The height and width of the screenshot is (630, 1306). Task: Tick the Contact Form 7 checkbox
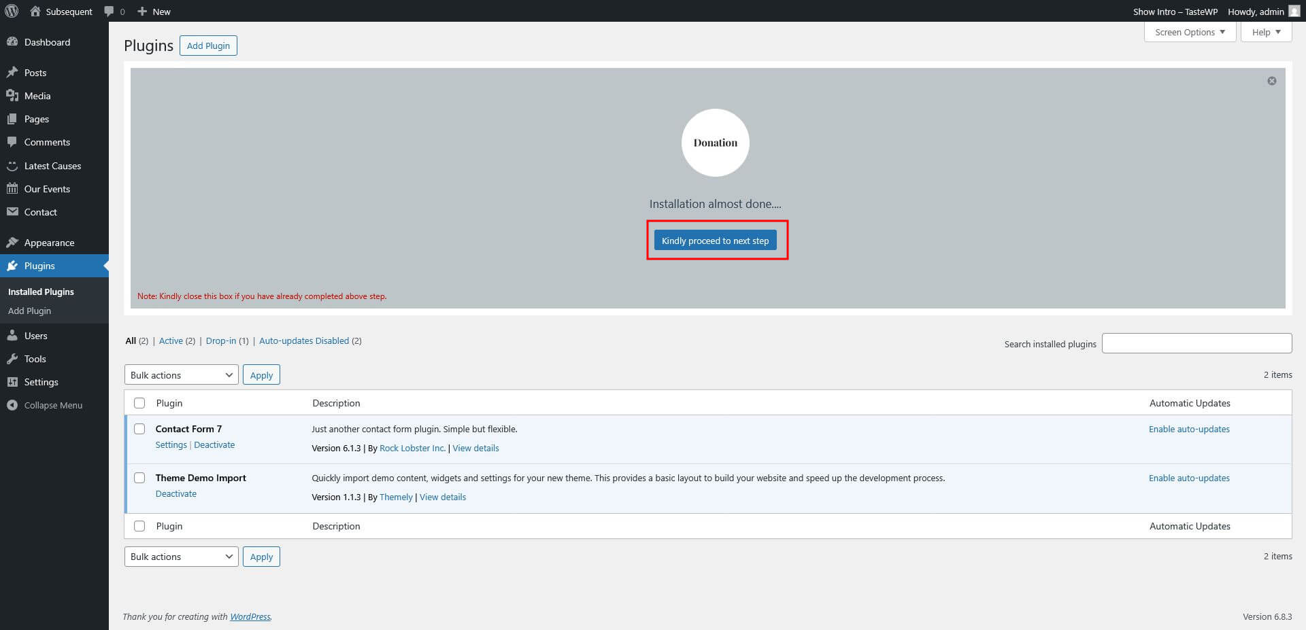pos(139,429)
